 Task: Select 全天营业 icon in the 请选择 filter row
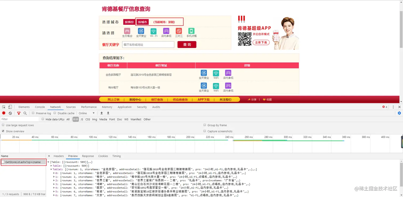(x=141, y=31)
